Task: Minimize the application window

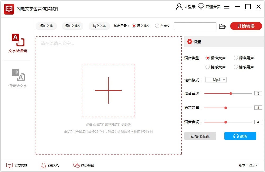Action: coord(237,7)
